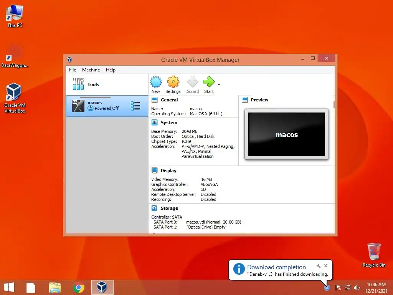Open the General section heading link

(x=169, y=100)
